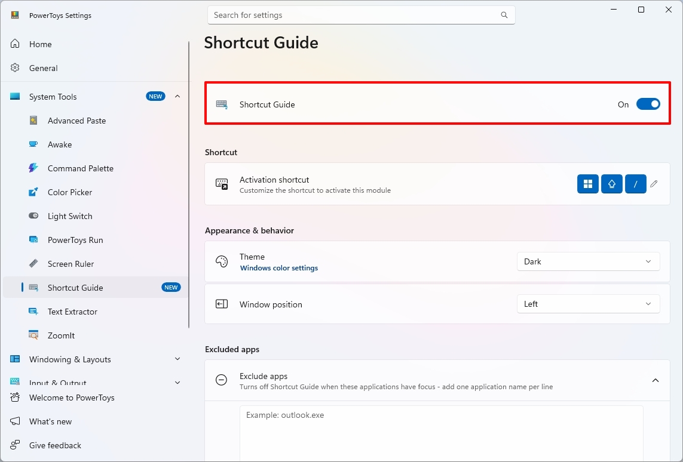Image resolution: width=683 pixels, height=462 pixels.
Task: Click the Text Extractor icon
Action: 33,312
